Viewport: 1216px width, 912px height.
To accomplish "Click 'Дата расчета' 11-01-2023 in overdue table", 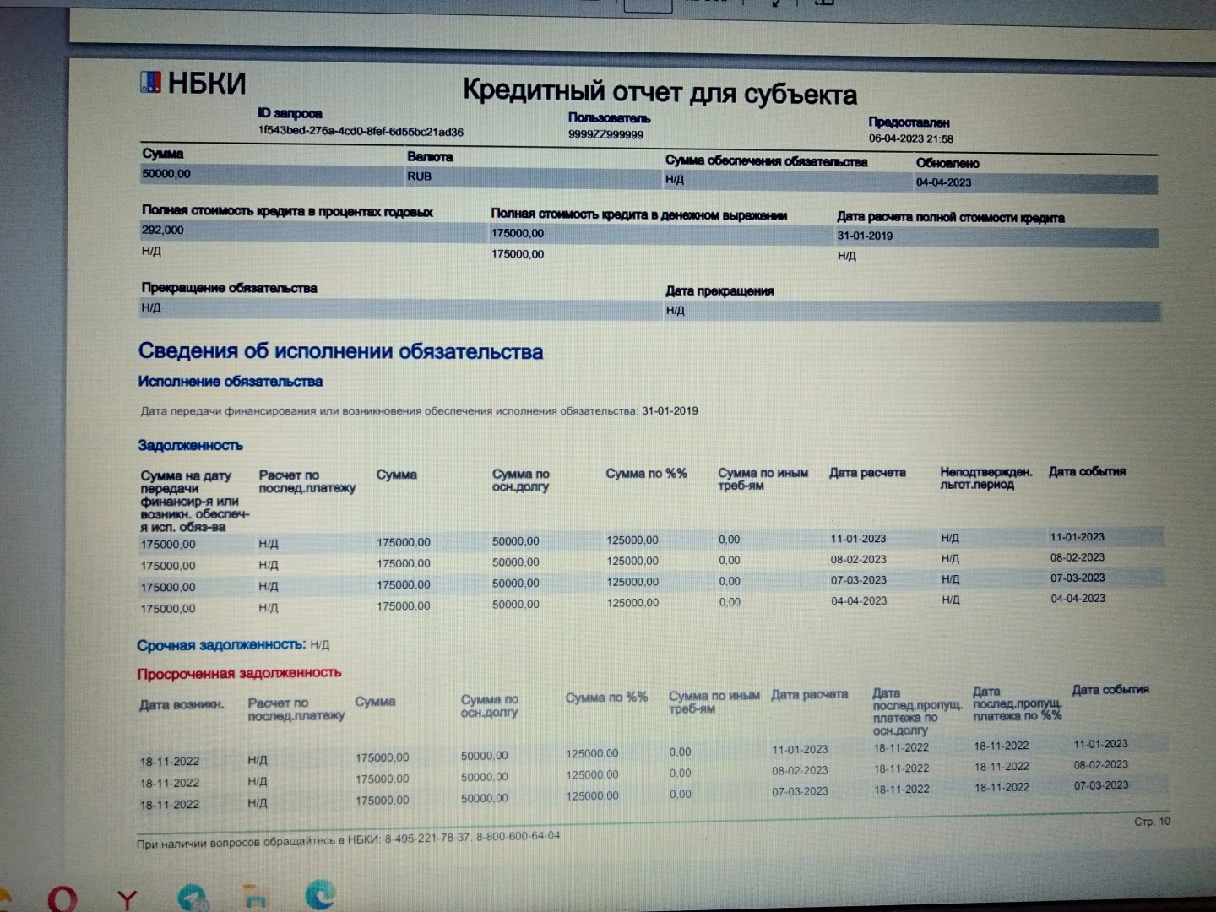I will tap(800, 749).
